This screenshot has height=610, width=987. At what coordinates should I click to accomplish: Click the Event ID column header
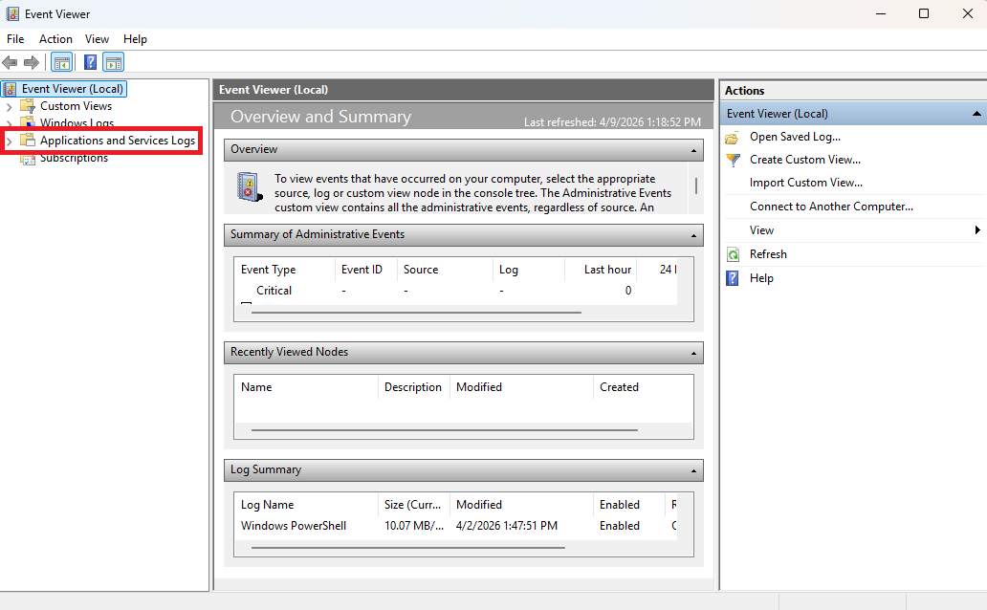tap(365, 270)
